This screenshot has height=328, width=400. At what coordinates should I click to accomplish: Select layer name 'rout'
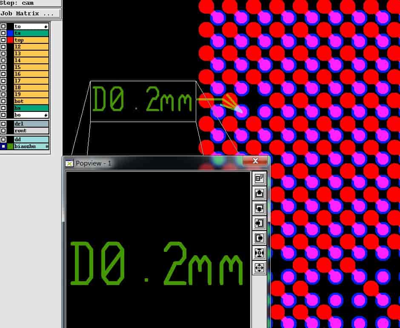(x=31, y=131)
